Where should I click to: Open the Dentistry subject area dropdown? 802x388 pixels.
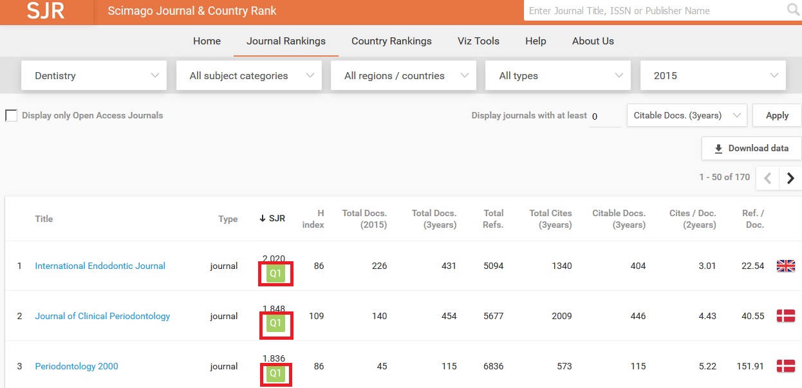coord(94,76)
